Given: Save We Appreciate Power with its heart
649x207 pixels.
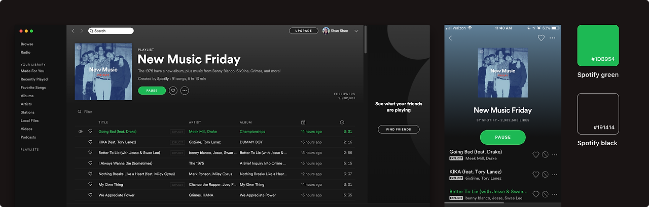Looking at the screenshot, I should 90,195.
